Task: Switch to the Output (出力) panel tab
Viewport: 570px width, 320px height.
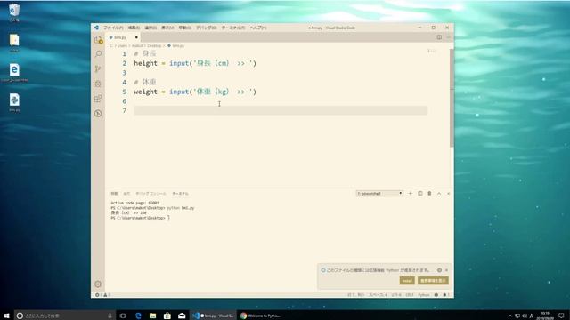Action: (x=126, y=194)
